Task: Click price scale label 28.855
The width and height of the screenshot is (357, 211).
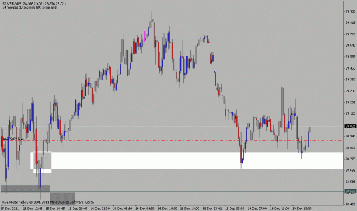Action: click(350, 148)
